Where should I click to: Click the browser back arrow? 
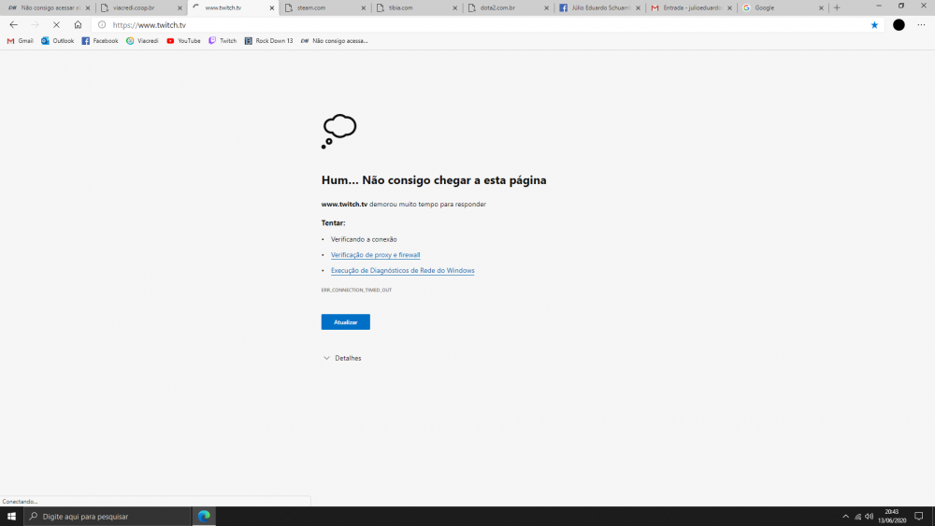13,25
